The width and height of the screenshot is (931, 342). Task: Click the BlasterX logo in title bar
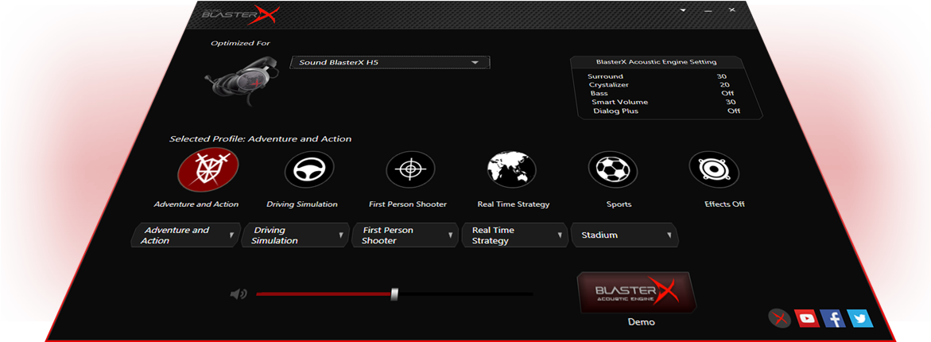(240, 14)
